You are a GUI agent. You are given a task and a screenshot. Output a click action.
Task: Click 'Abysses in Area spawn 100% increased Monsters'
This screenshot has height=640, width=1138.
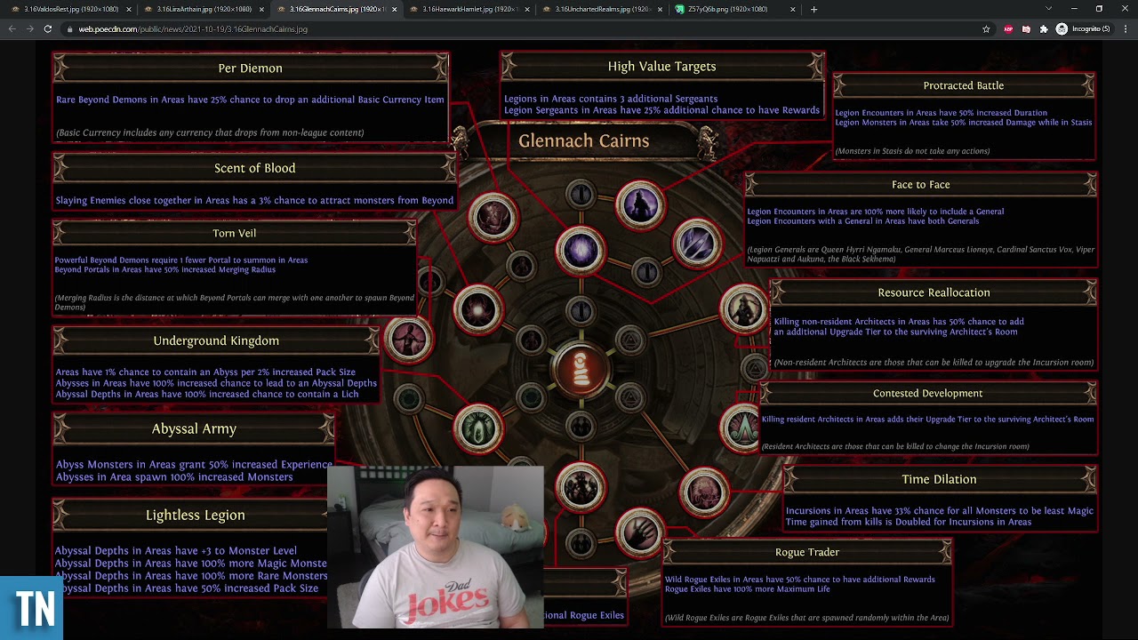pos(174,477)
